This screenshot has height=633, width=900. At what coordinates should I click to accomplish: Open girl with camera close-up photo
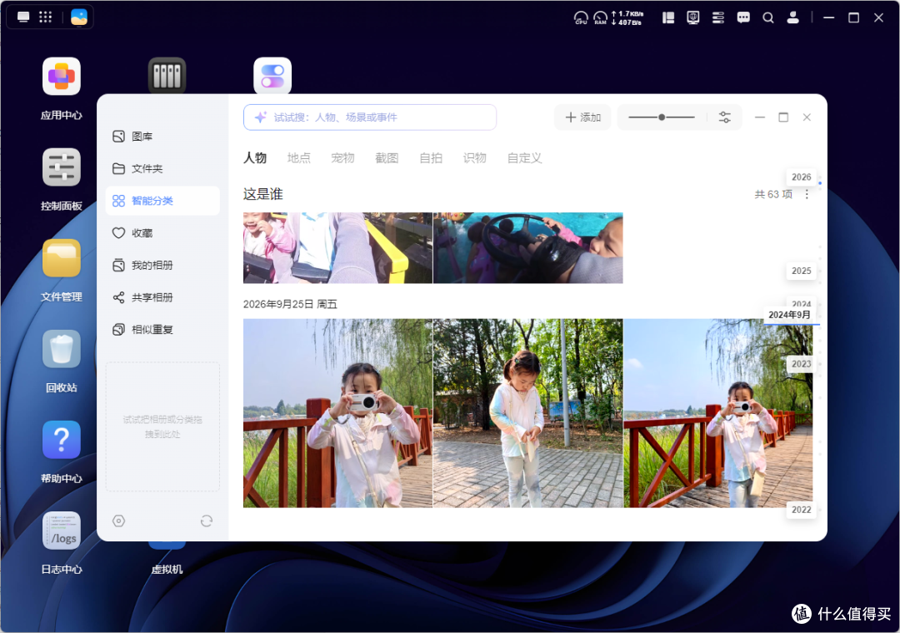(x=337, y=413)
